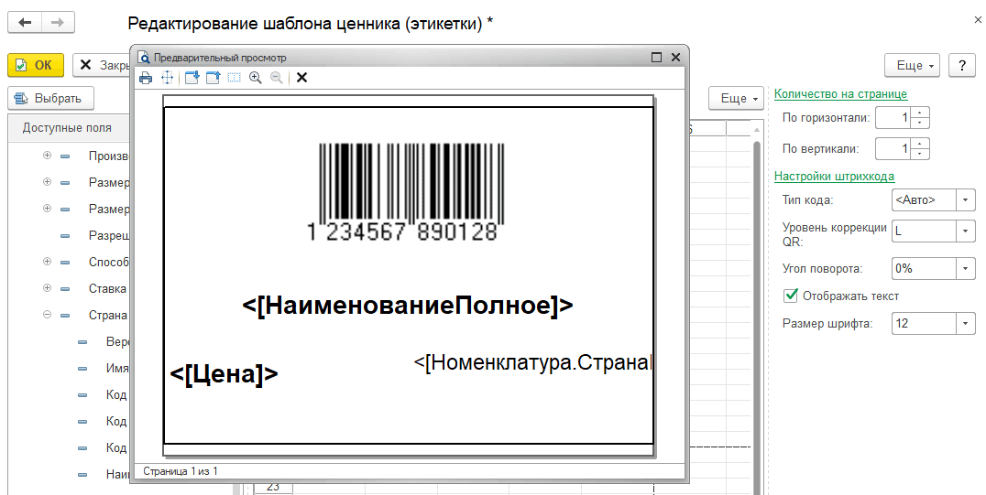Screen dimensions: 986x495
Task: Navigate forward with the right arrow
Action: pos(58,23)
